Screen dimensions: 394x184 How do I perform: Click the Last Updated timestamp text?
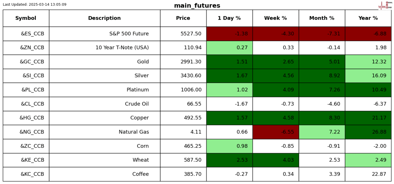click(x=34, y=5)
